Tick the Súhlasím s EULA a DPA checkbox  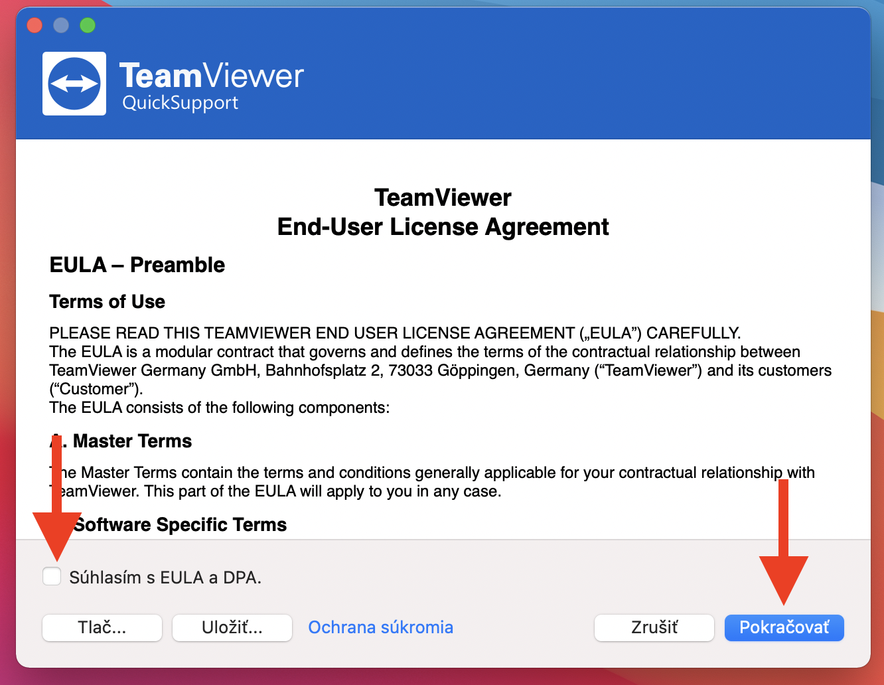[x=52, y=576]
